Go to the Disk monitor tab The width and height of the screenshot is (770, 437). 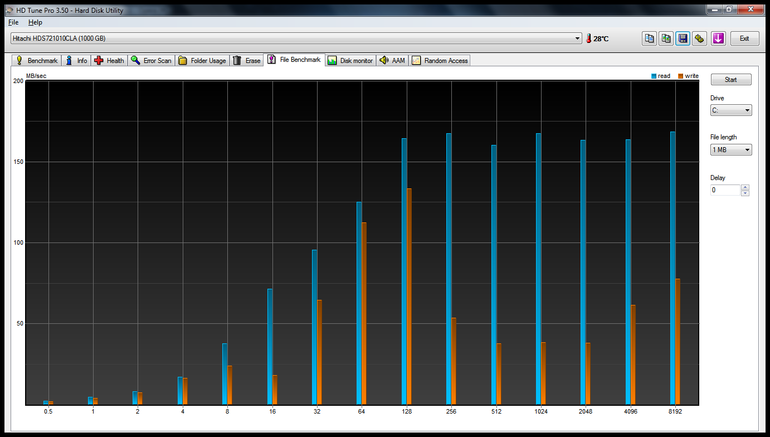tap(350, 60)
